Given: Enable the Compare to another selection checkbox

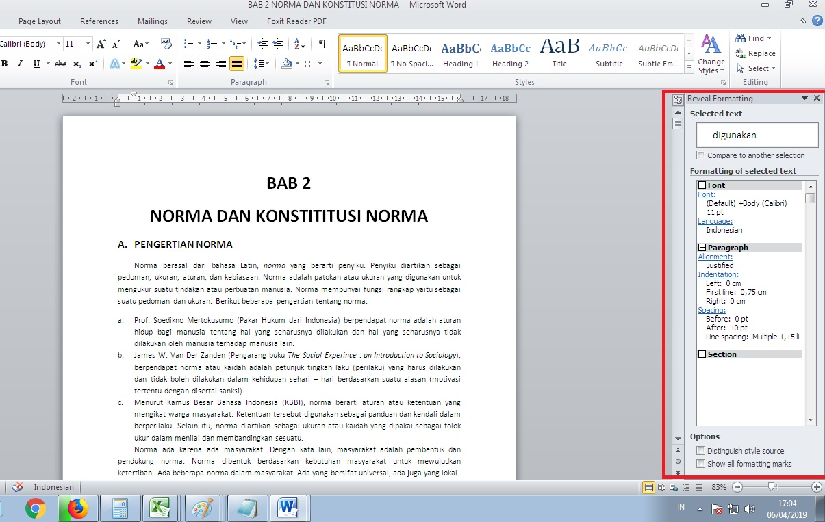Looking at the screenshot, I should pos(700,155).
